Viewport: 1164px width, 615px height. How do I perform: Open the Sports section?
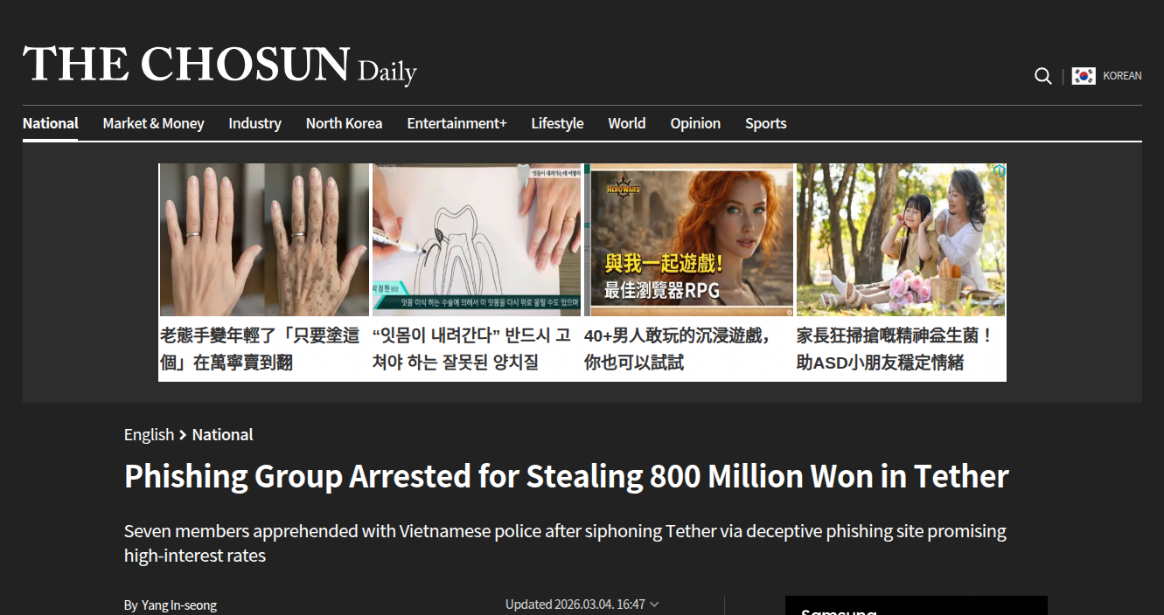[765, 123]
